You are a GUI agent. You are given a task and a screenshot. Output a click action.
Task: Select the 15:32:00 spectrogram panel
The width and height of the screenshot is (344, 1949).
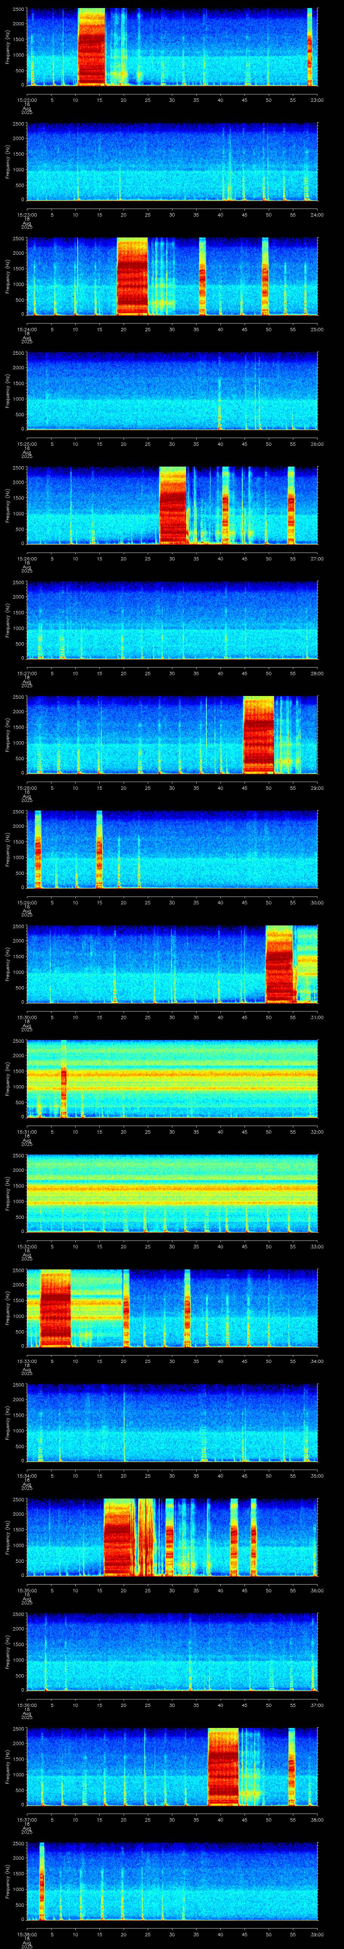pyautogui.click(x=172, y=1193)
